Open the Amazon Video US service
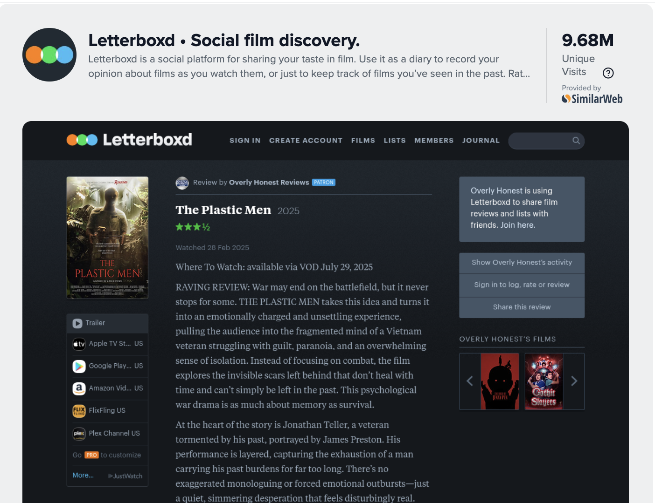This screenshot has height=503, width=655. [x=107, y=388]
